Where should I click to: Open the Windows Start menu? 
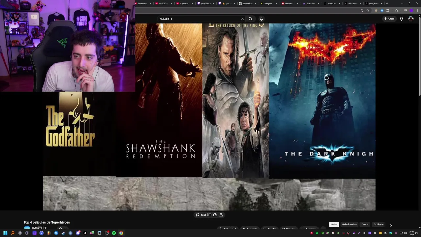[5, 233]
